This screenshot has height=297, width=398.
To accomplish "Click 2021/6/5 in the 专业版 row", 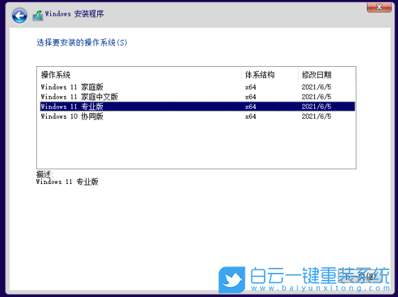I will tap(316, 107).
